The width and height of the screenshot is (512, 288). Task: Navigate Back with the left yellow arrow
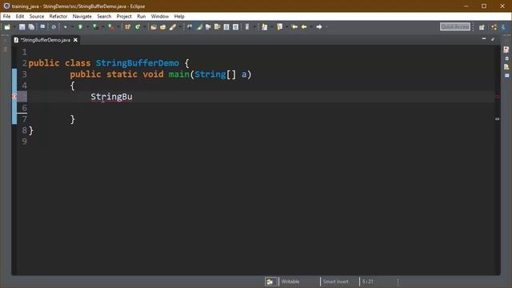tap(304, 26)
